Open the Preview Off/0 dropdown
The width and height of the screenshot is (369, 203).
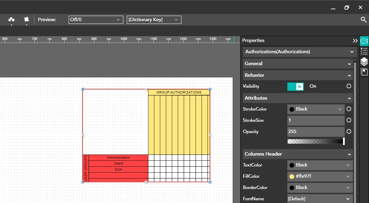coord(96,20)
